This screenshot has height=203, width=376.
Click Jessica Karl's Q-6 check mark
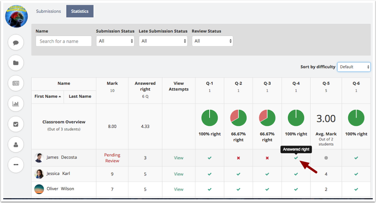coord(356,174)
